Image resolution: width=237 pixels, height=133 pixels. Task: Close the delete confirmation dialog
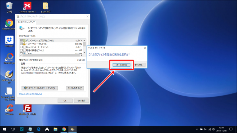click(x=145, y=48)
